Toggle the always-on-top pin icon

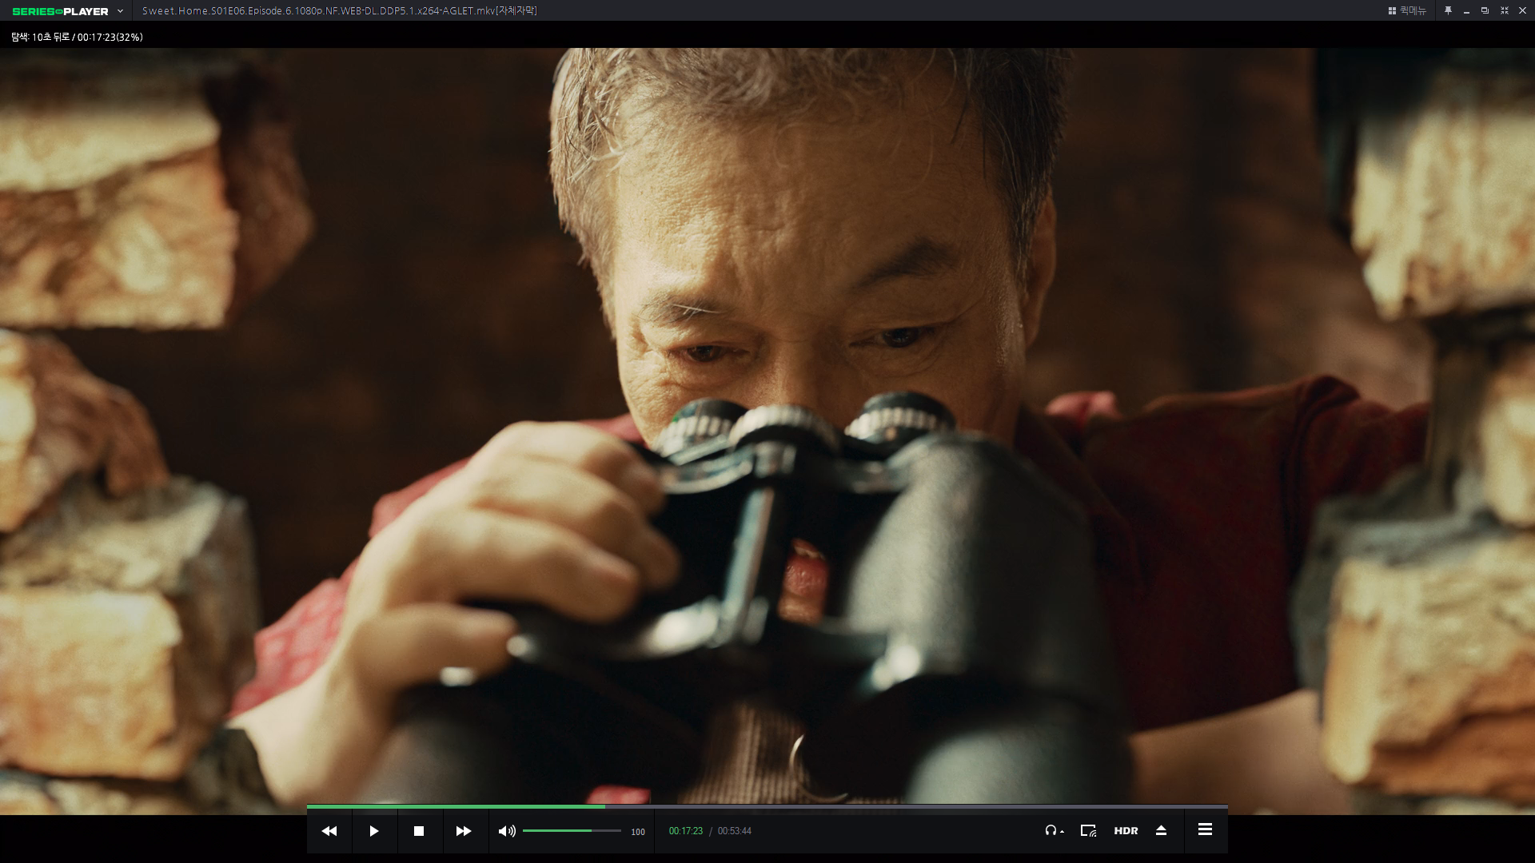1448,10
